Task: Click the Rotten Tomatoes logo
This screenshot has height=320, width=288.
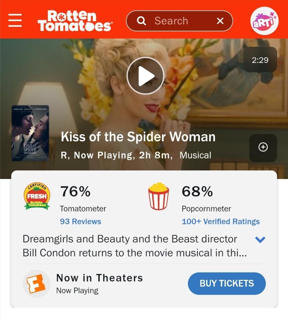Action: [75, 21]
